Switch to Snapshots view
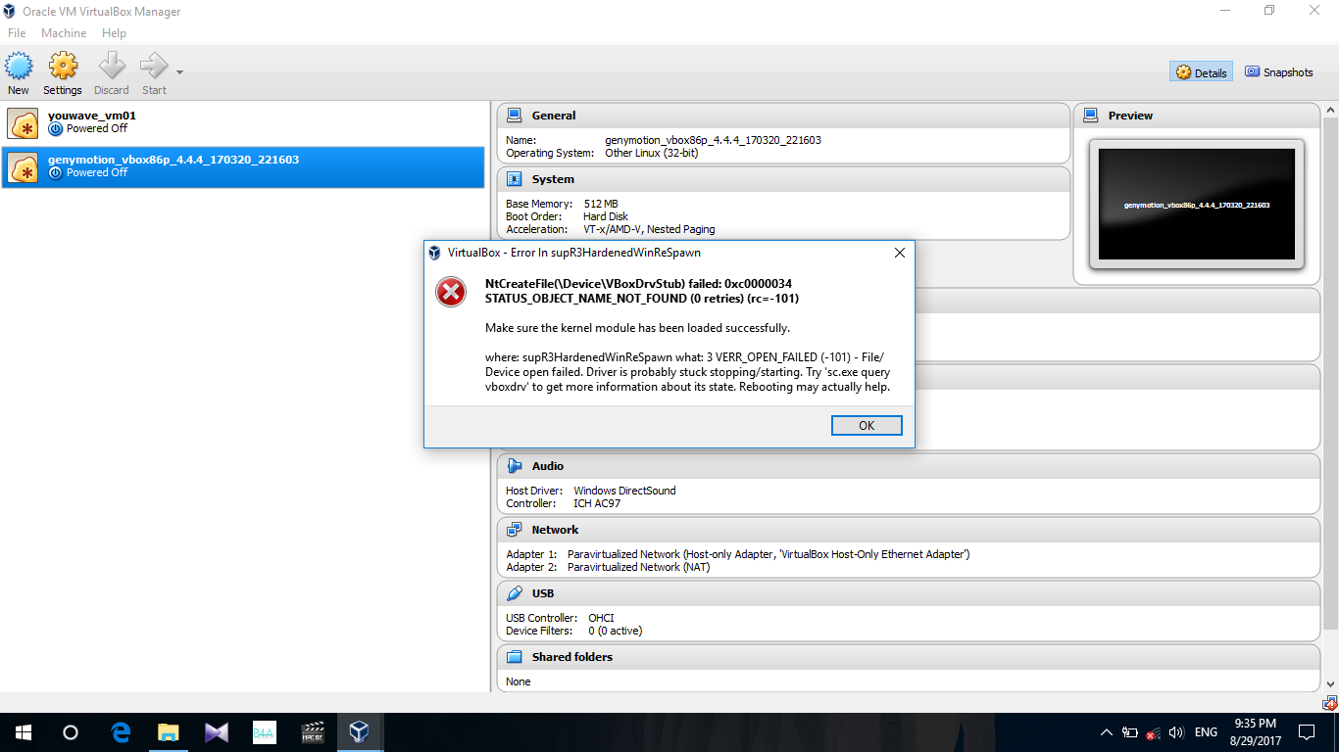1339x752 pixels. click(x=1278, y=72)
